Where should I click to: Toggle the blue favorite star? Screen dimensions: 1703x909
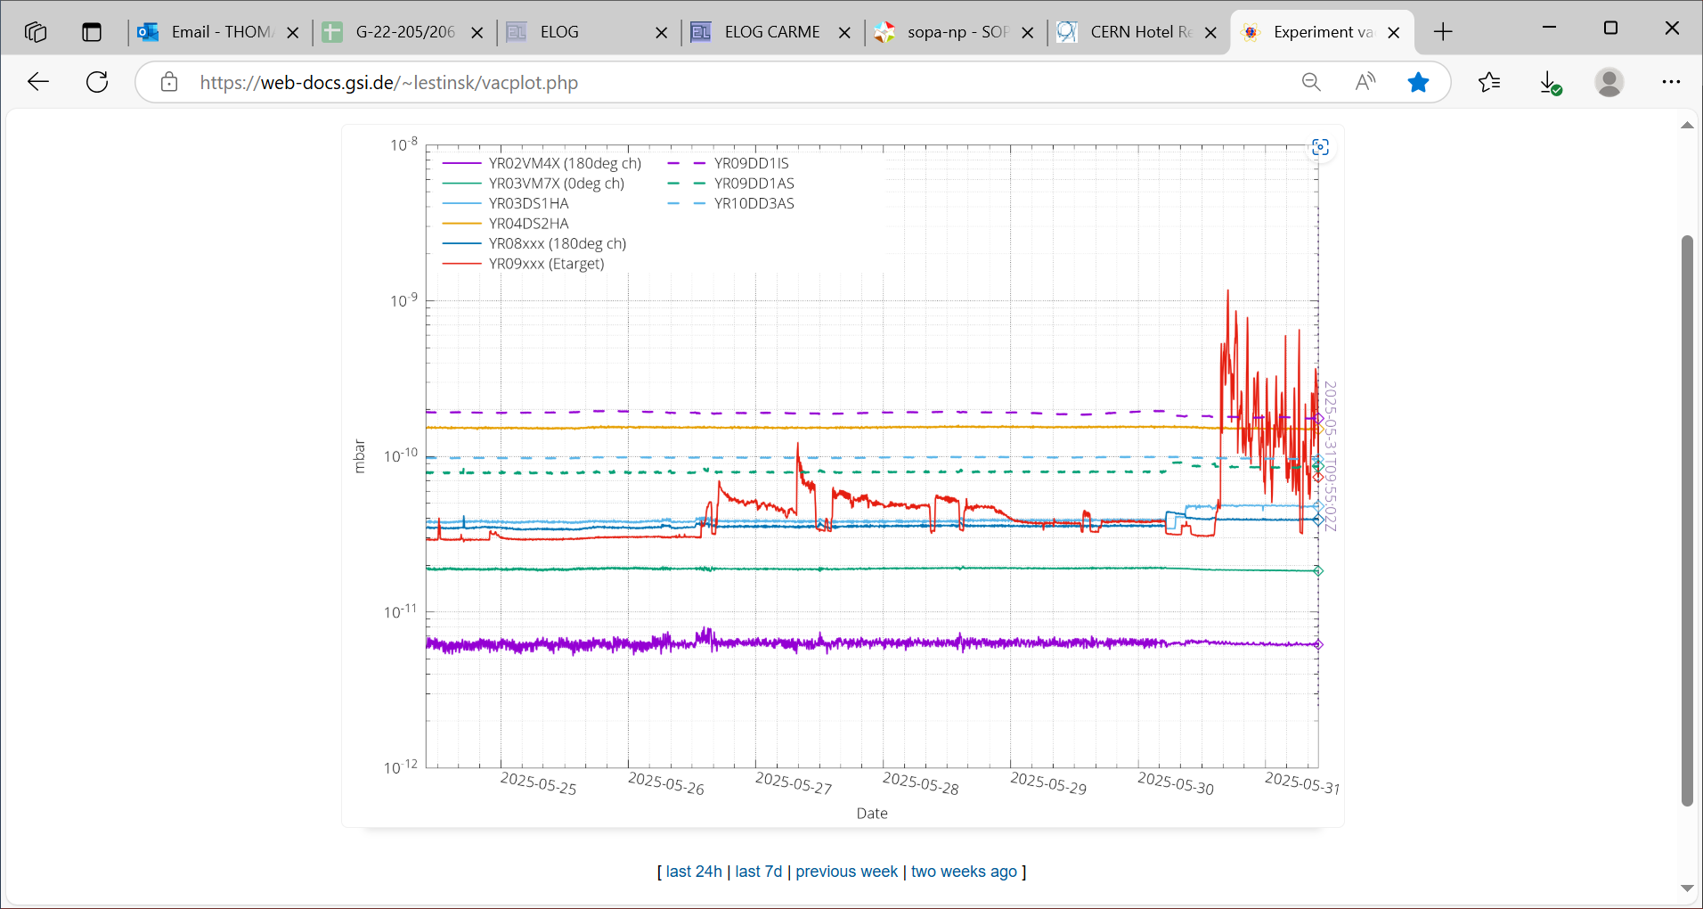[x=1418, y=83]
